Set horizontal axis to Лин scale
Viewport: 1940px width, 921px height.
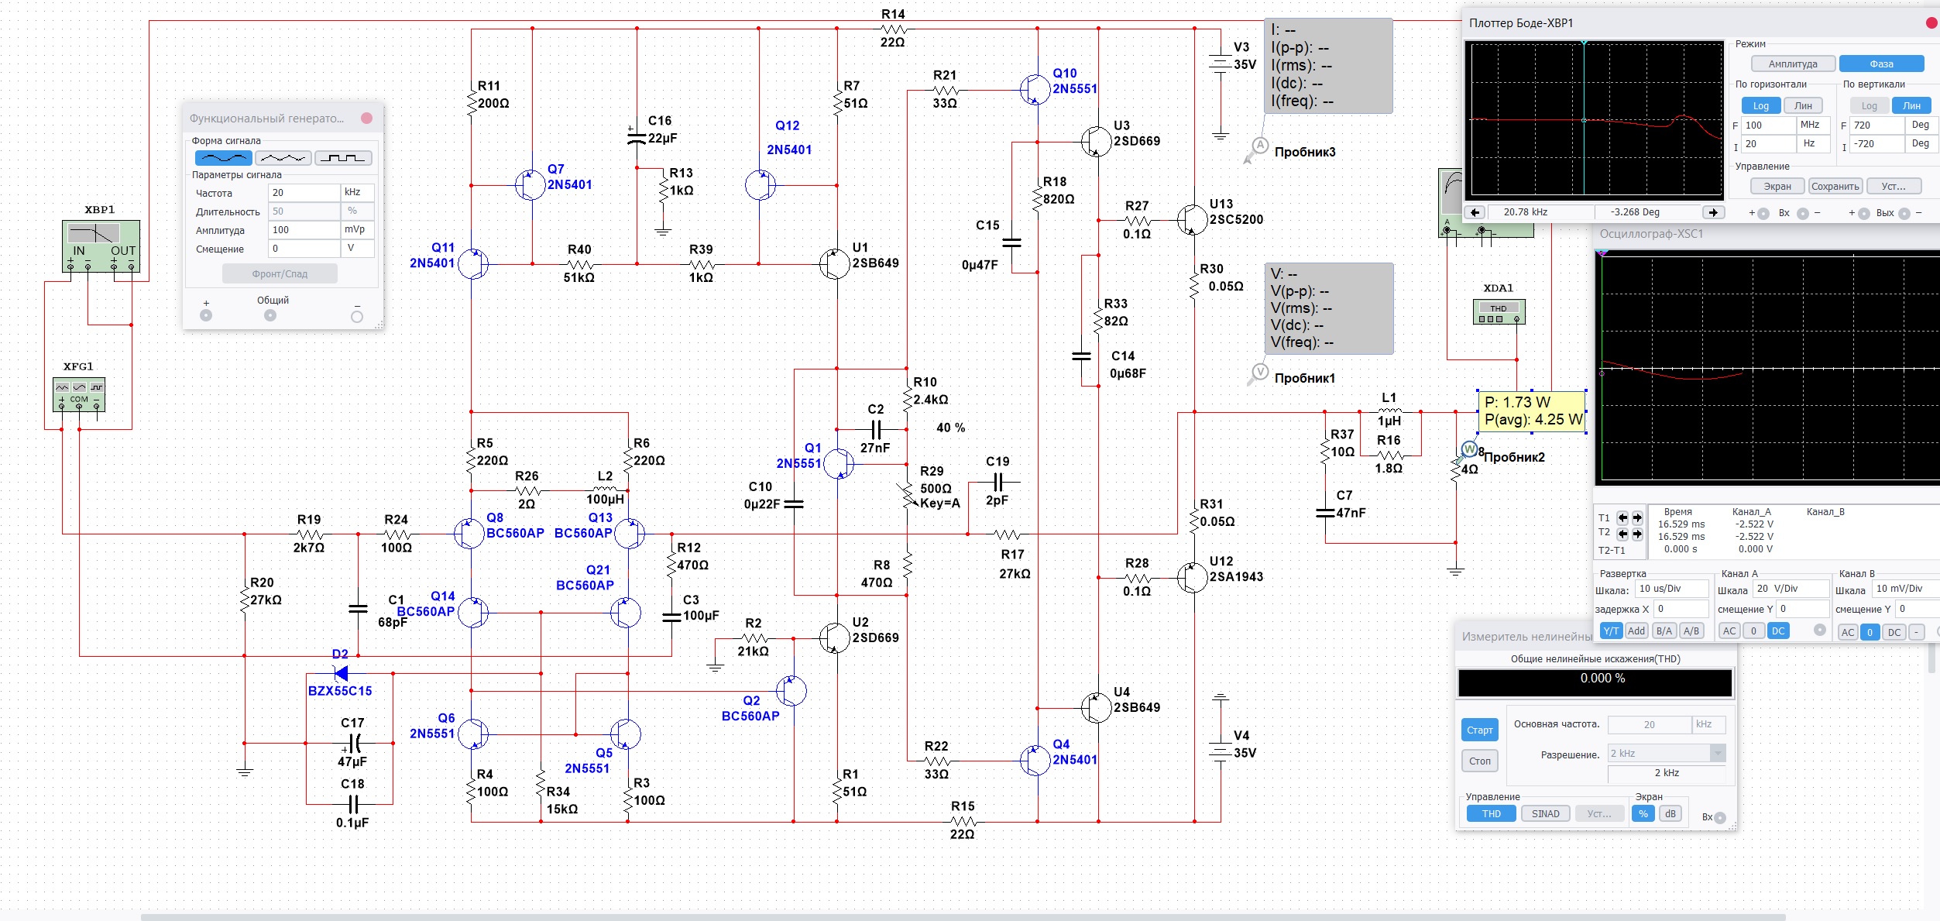[1803, 106]
